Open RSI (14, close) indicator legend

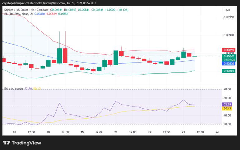pyautogui.click(x=14, y=89)
